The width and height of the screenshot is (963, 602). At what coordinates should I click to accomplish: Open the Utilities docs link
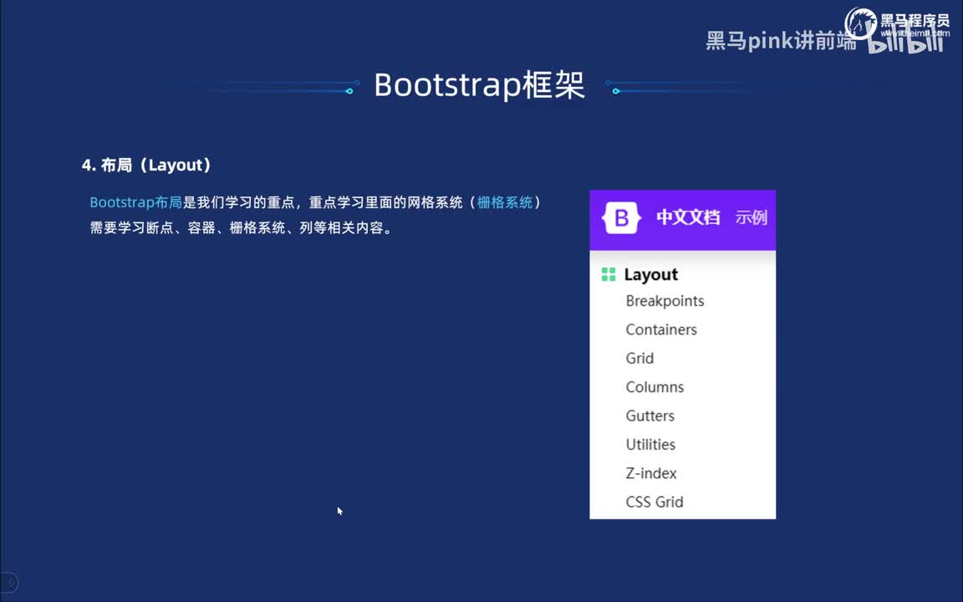pos(650,444)
